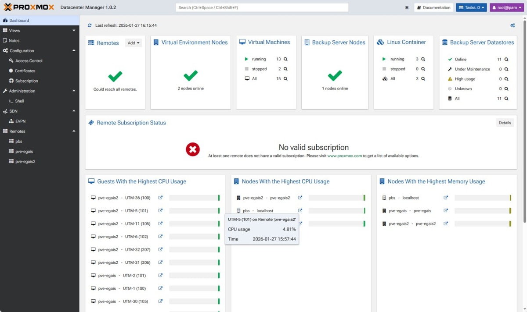Click the '2 nodes online' status text
This screenshot has height=312, width=527.
tap(191, 89)
